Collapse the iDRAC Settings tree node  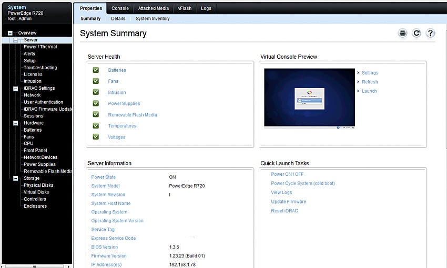pyautogui.click(x=16, y=89)
